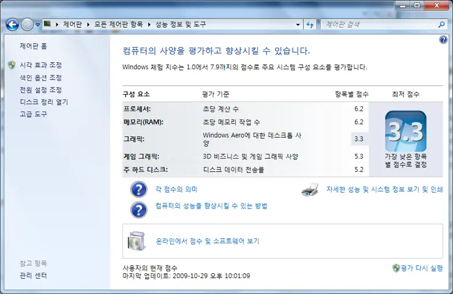
Task: Click the 항목별 점수 column header
Action: (x=351, y=94)
